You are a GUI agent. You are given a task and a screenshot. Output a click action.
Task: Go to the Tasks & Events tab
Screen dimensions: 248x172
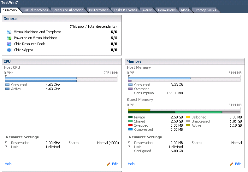(x=125, y=10)
